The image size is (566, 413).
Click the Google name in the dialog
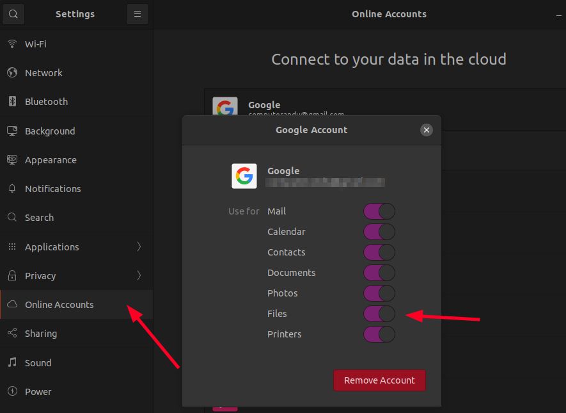283,171
